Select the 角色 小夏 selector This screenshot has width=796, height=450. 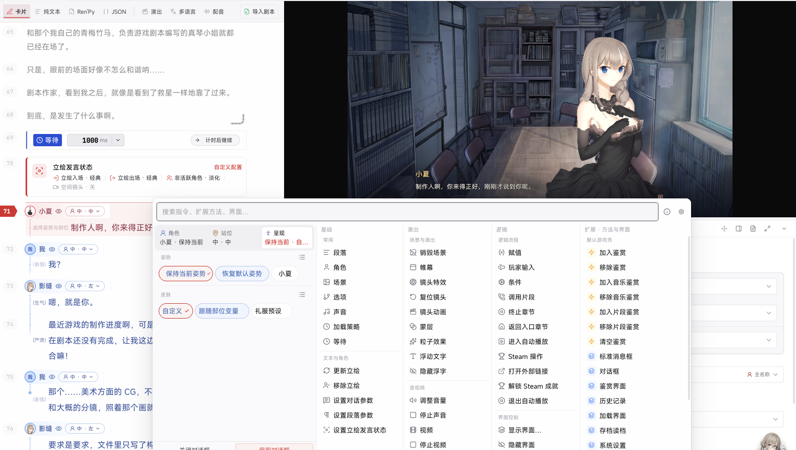click(182, 237)
